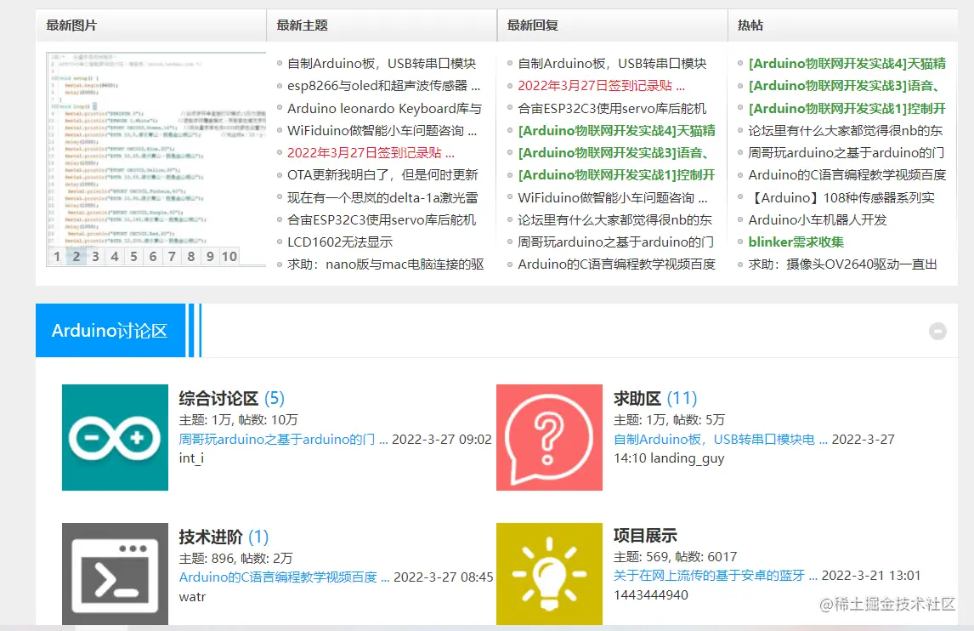
Task: Open the 求助区 question mark icon
Action: [549, 437]
